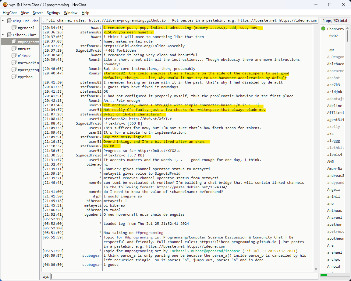Click the #general channel icon

click(x=14, y=28)
